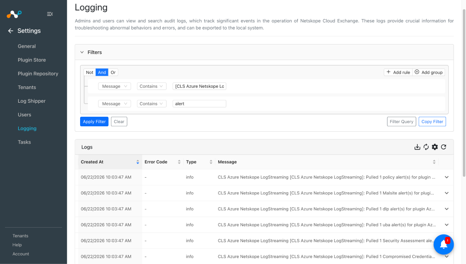Collapse the Filters panel
The height and width of the screenshot is (264, 466).
(82, 52)
